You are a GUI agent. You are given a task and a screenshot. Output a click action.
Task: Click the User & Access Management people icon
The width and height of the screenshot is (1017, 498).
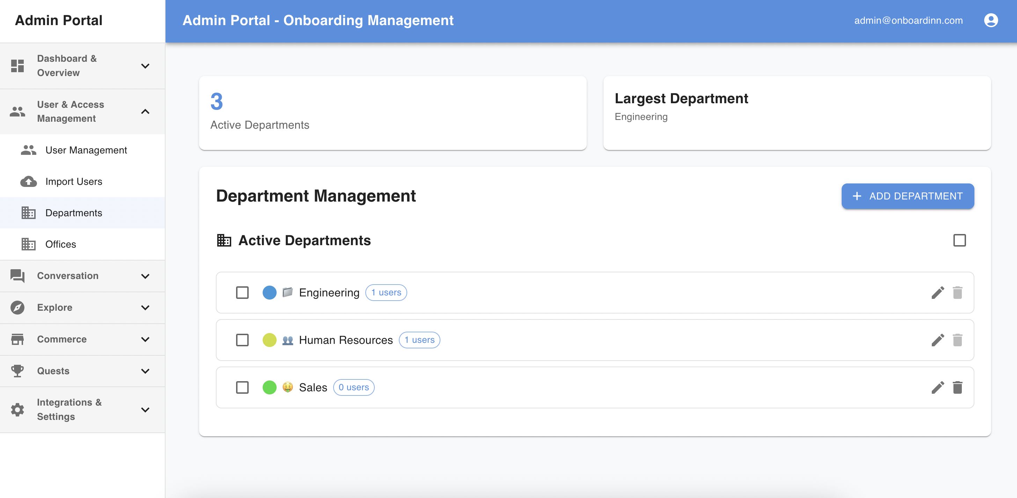(17, 112)
